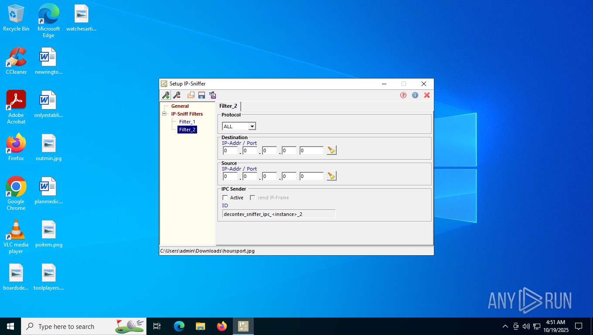This screenshot has width=593, height=335.
Task: Click Destination second IP octet field
Action: coord(250,150)
